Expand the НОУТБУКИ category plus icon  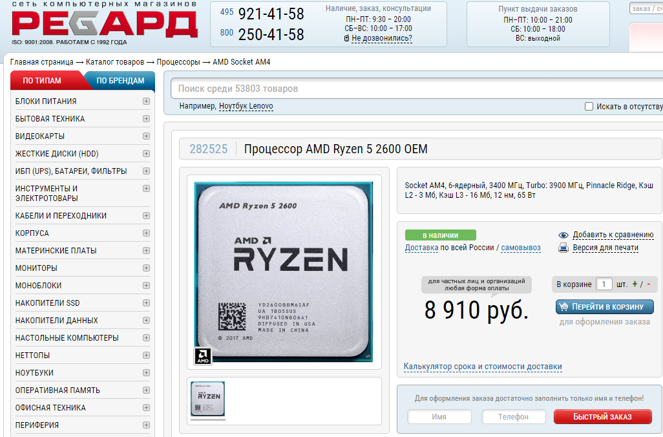(146, 373)
